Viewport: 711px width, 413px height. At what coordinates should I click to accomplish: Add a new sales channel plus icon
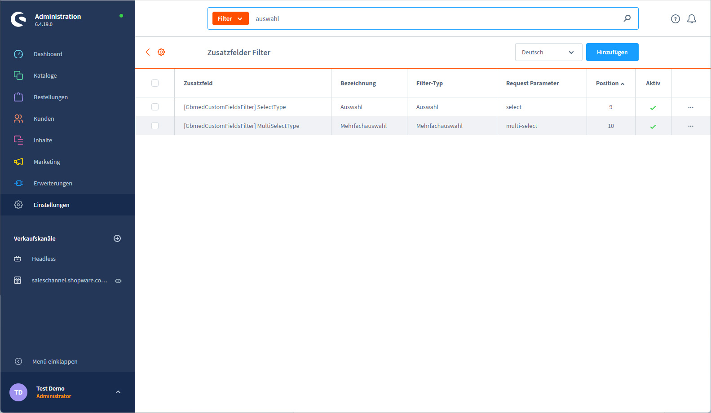[x=117, y=238]
